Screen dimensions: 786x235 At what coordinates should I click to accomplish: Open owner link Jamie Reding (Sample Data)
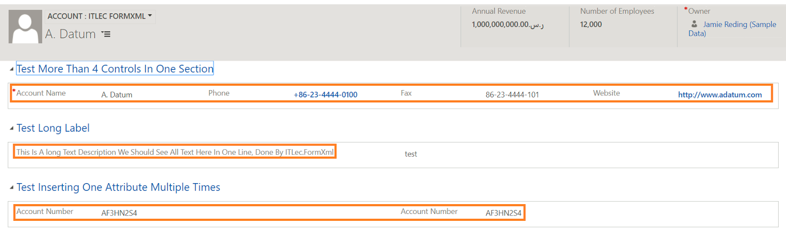pyautogui.click(x=732, y=29)
